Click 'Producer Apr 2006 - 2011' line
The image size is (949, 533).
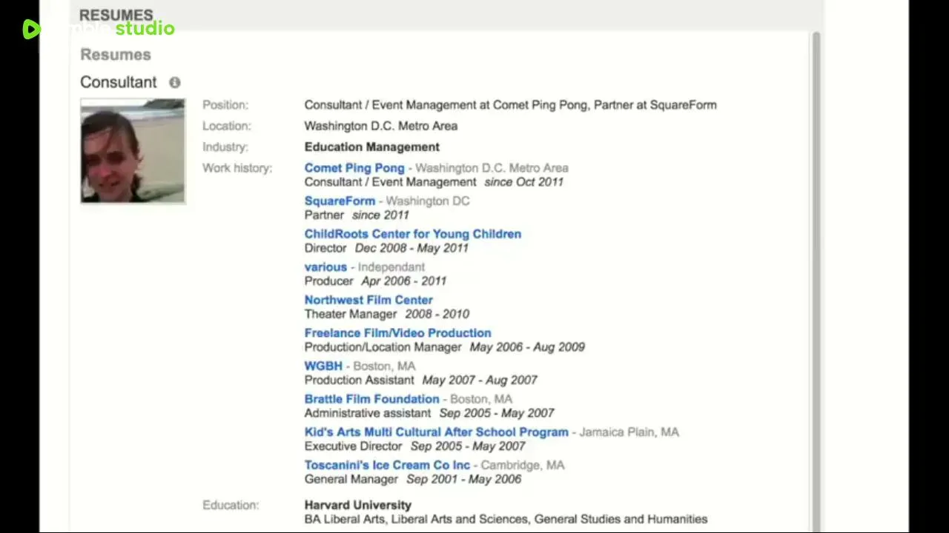click(x=375, y=281)
